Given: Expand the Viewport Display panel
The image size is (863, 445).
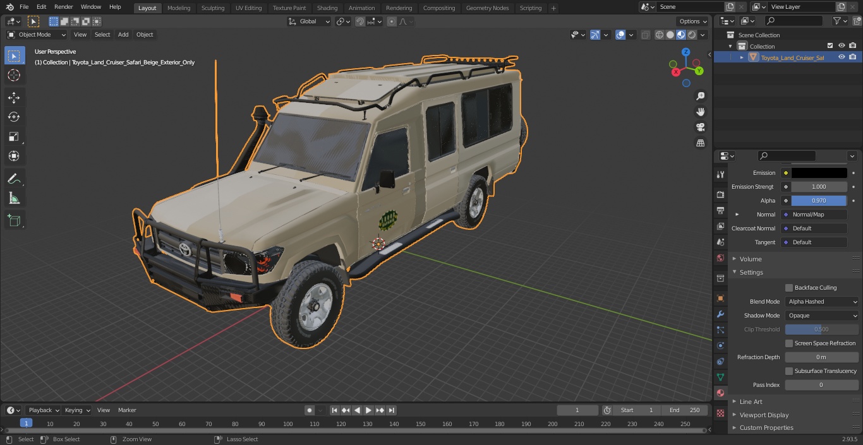Looking at the screenshot, I should (764, 415).
